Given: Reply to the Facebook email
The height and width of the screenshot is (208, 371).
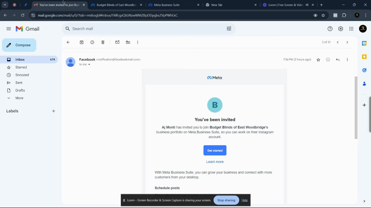Looking at the screenshot, I should pyautogui.click(x=338, y=60).
